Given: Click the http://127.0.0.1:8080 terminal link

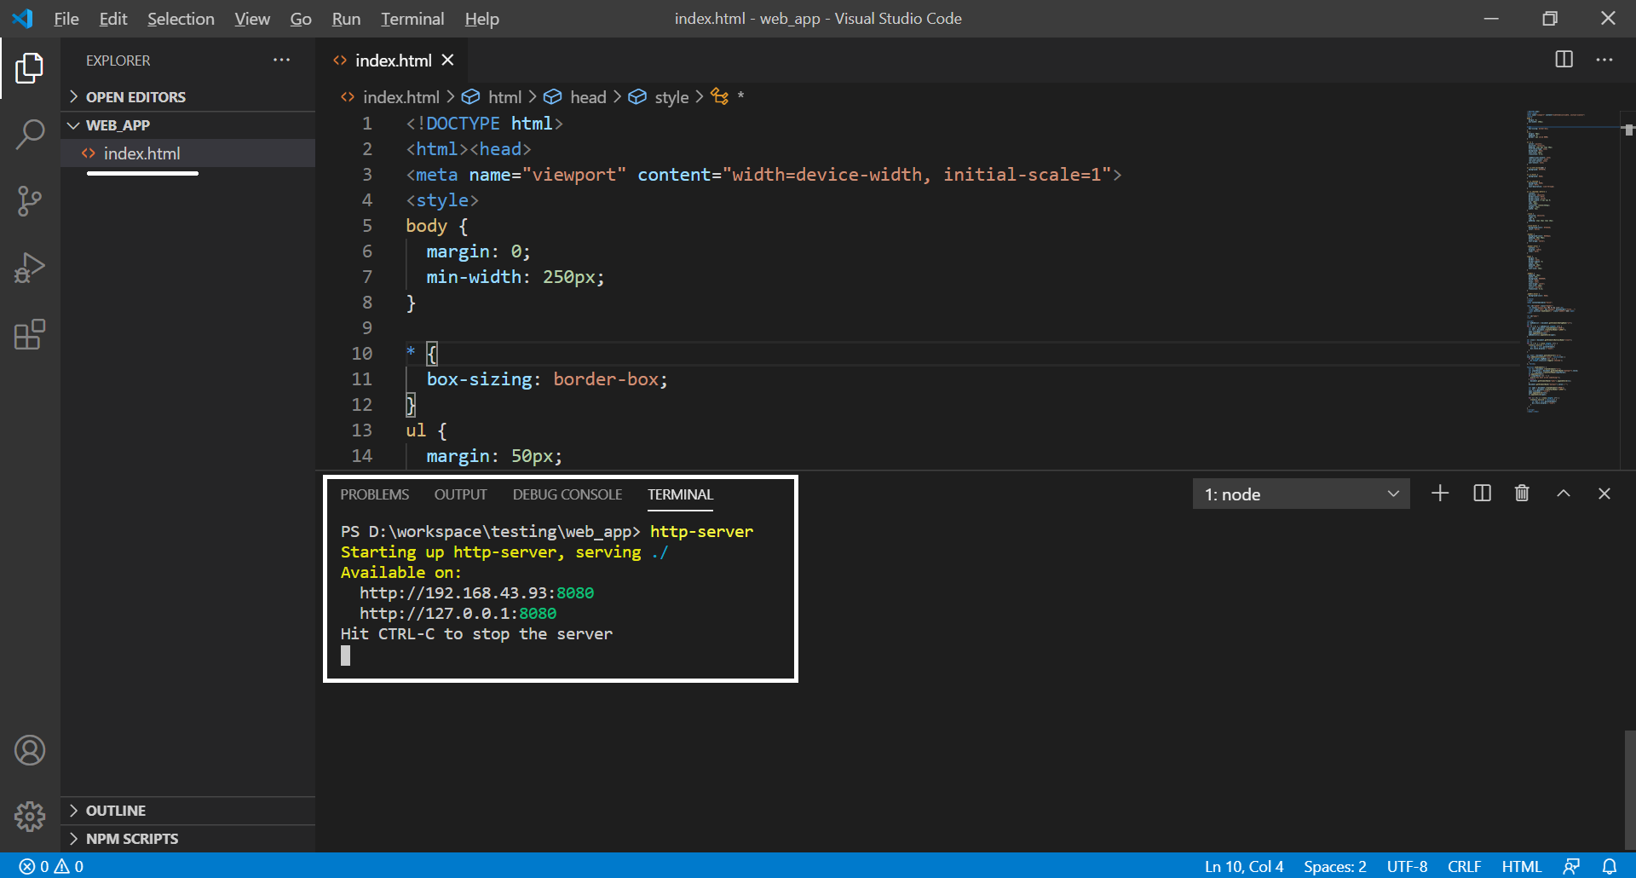Looking at the screenshot, I should coord(458,614).
